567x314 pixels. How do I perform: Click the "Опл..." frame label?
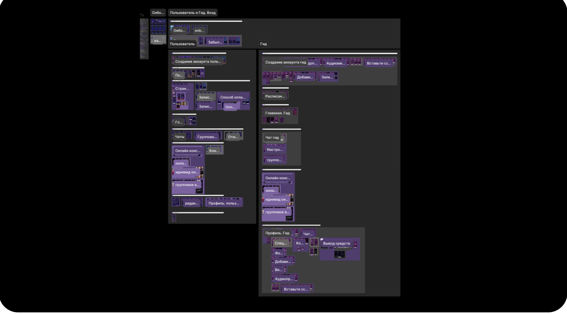pyautogui.click(x=230, y=107)
